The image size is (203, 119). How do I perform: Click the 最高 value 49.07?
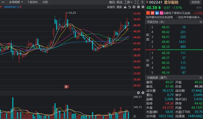click(x=169, y=82)
